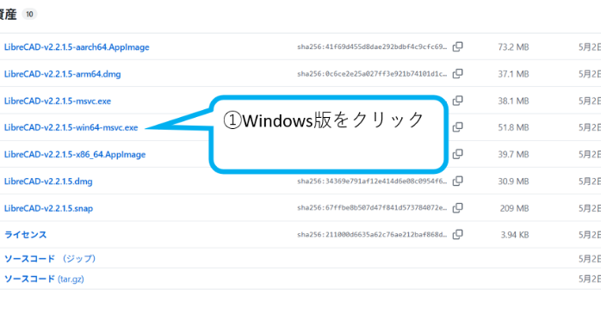Click the 73.2 MB size value

[513, 47]
